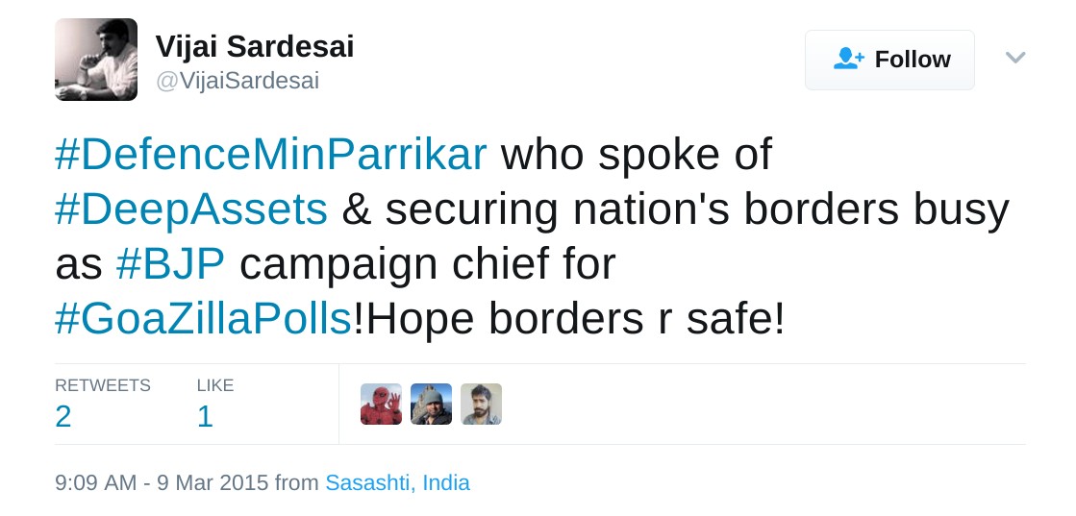This screenshot has width=1076, height=516.
Task: Open the like count number 1
Action: [x=205, y=417]
